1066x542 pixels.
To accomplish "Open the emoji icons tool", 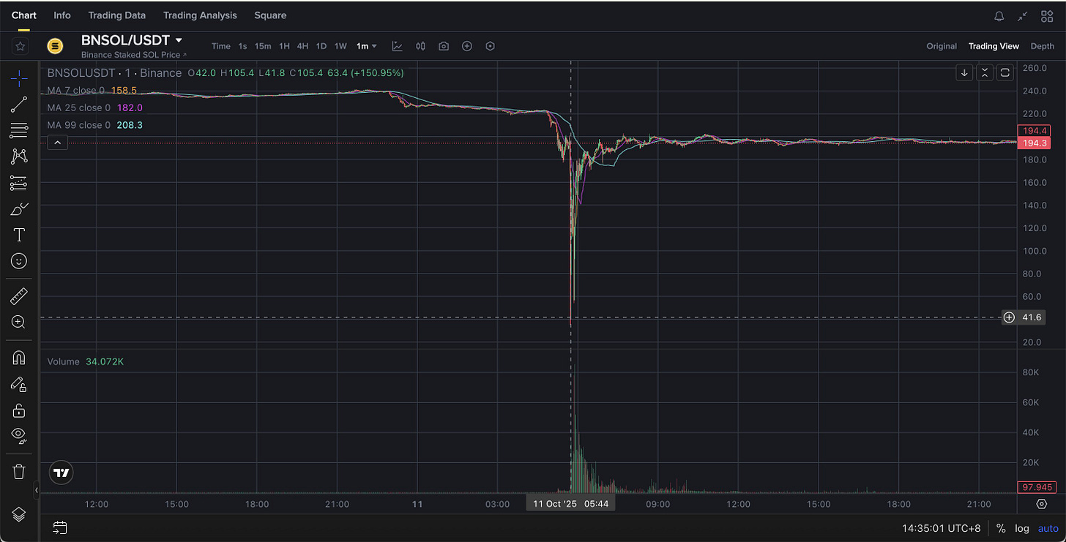I will (20, 261).
